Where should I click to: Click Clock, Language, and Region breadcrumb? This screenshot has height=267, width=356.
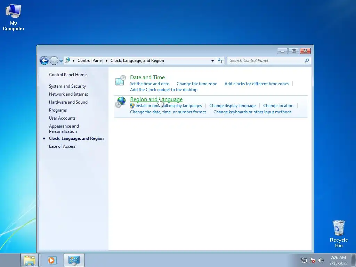pyautogui.click(x=137, y=60)
